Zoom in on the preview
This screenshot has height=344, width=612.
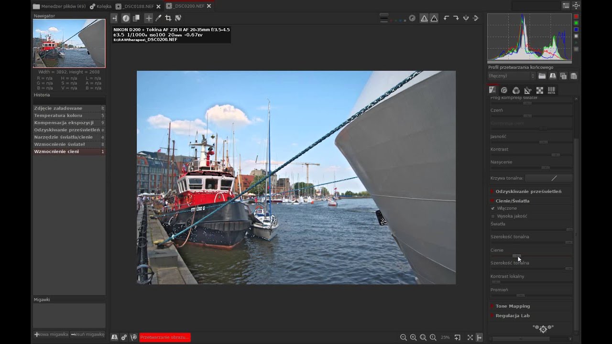(413, 337)
